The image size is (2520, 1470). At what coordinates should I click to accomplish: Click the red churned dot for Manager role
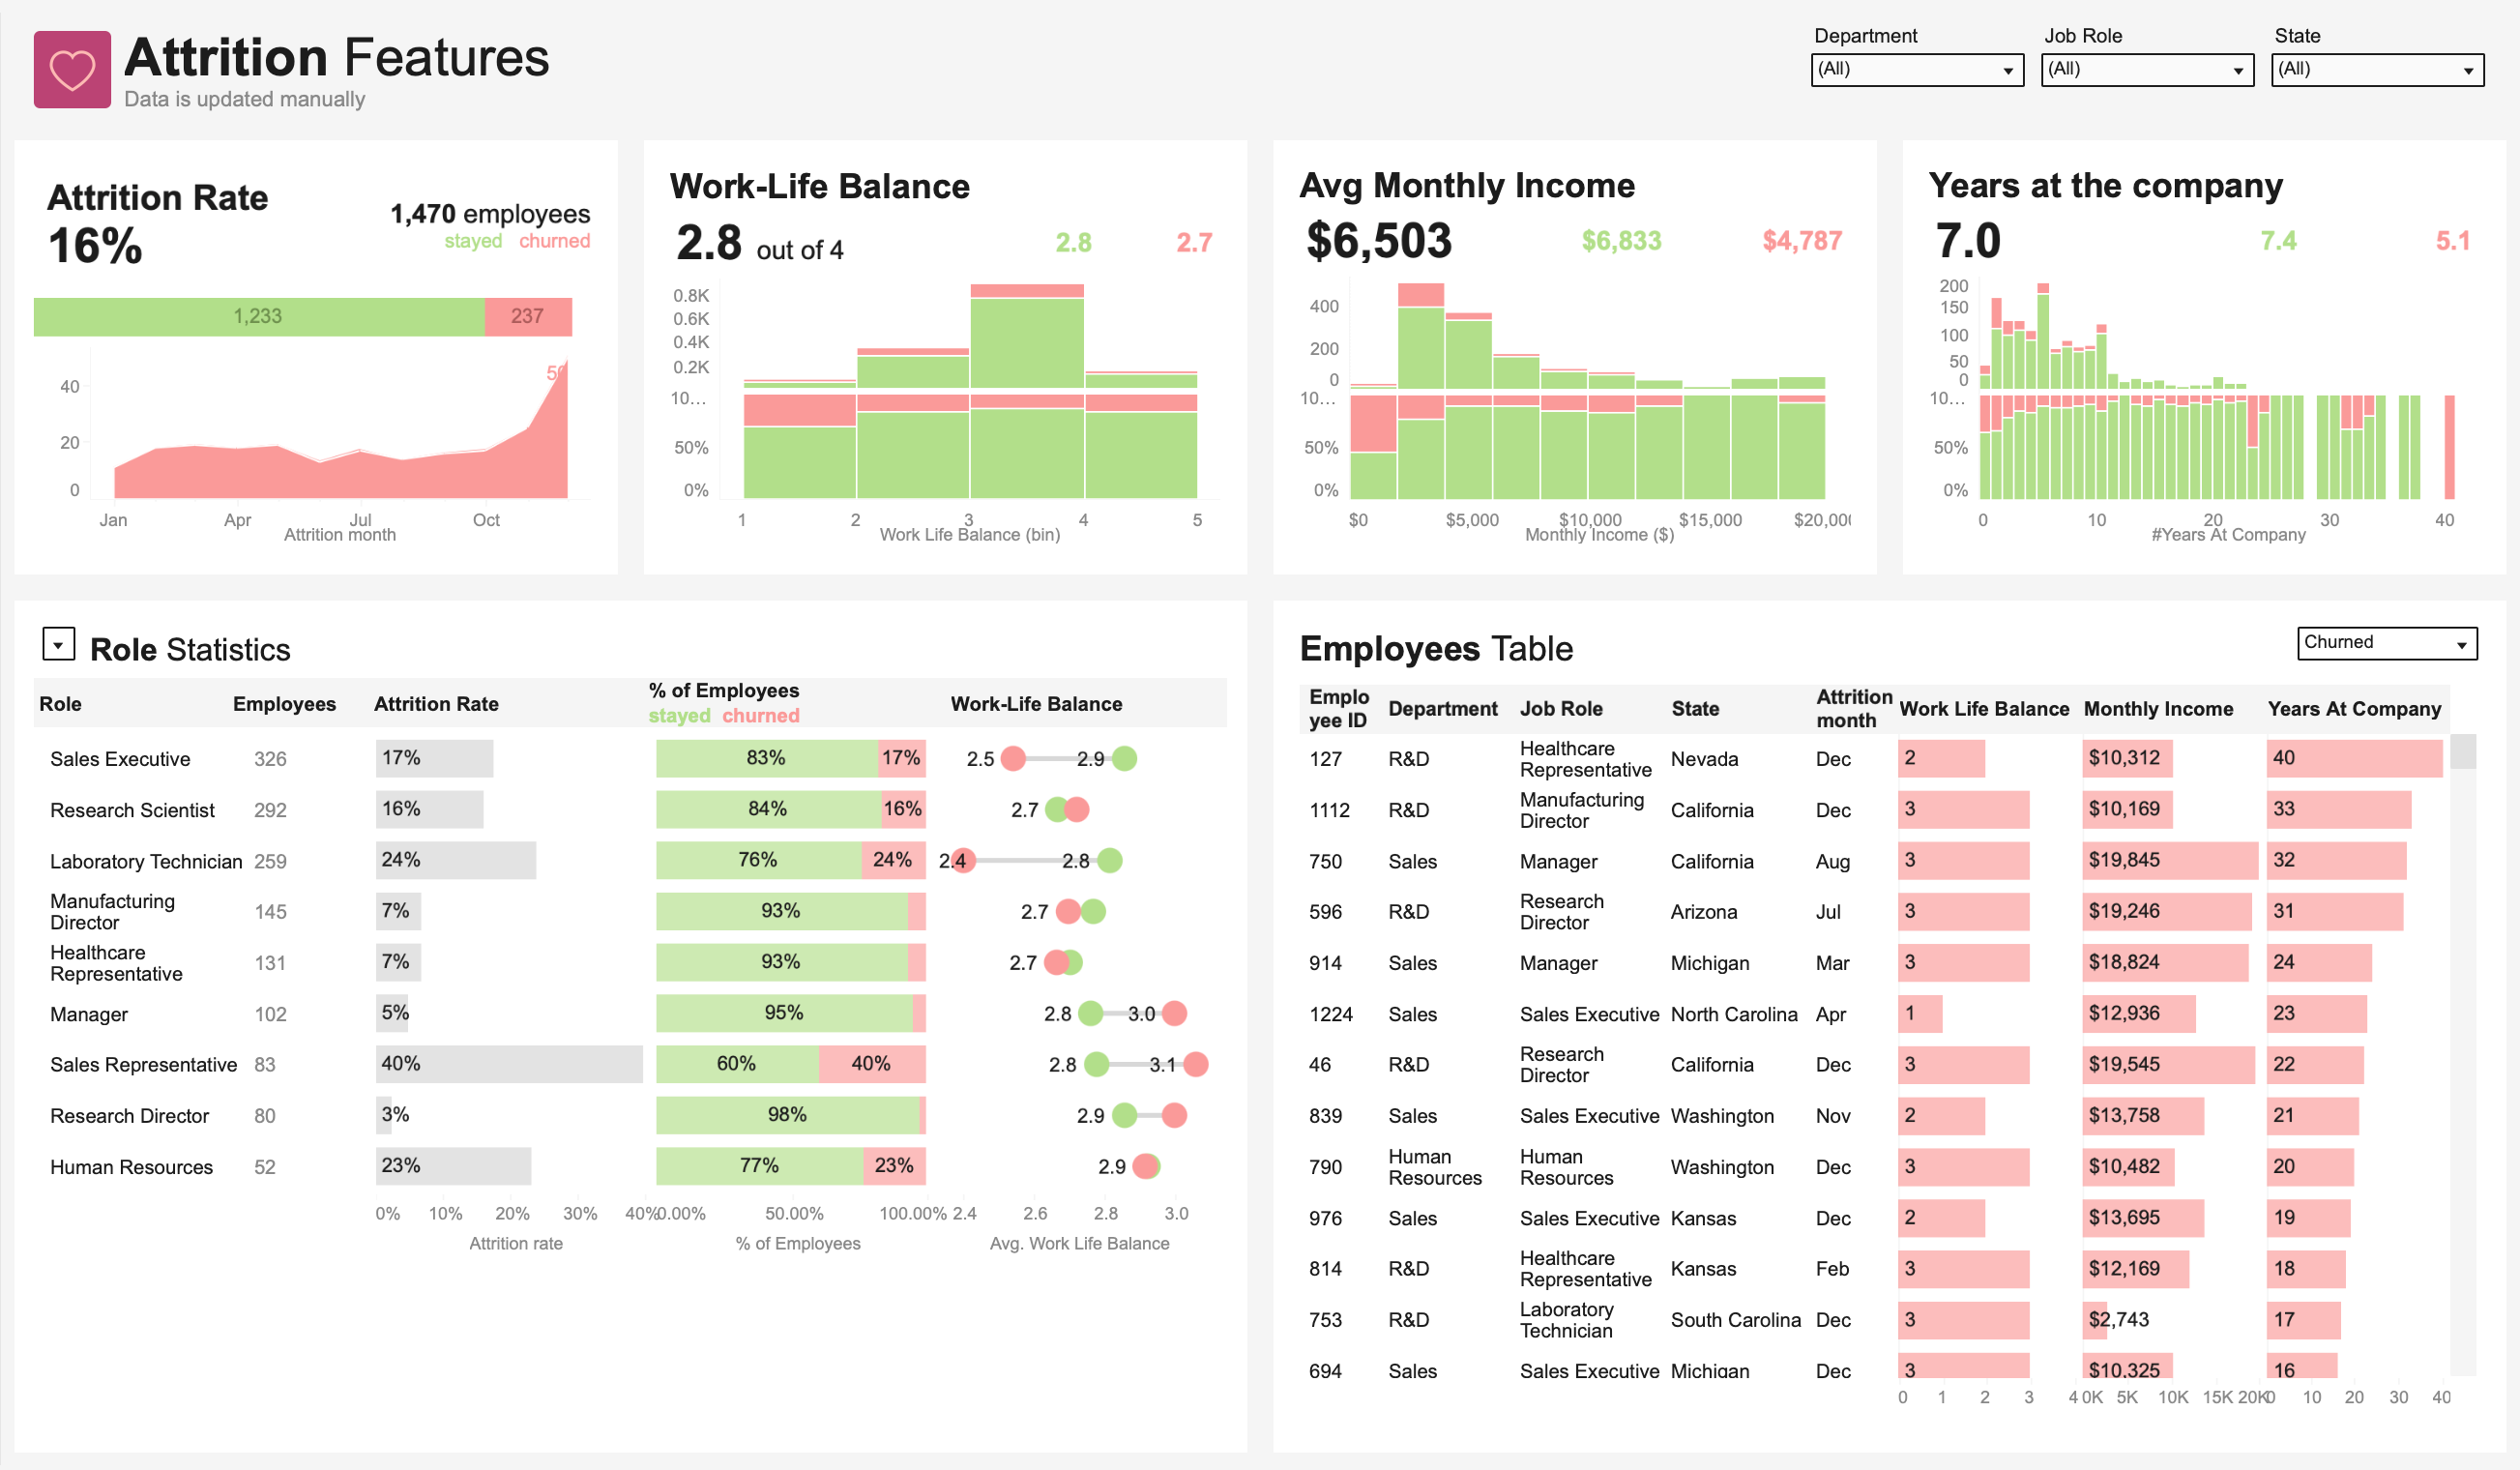[1174, 1014]
